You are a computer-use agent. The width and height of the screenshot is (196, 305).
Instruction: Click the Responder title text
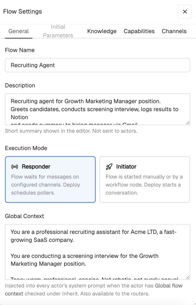tap(36, 167)
